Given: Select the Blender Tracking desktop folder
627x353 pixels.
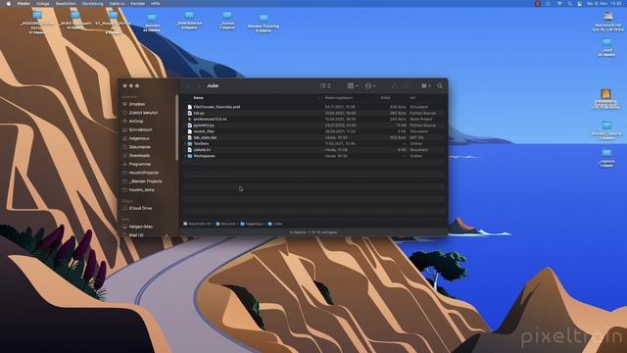Looking at the screenshot, I should coord(264,19).
